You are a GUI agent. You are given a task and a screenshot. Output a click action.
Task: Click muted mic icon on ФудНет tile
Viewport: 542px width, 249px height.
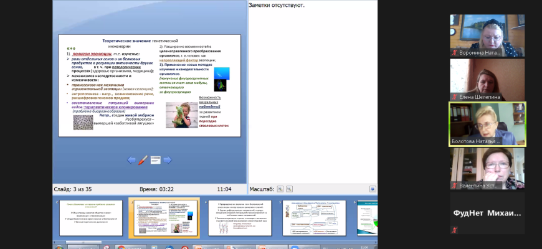pyautogui.click(x=455, y=230)
